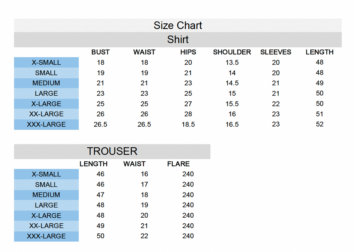Select the XX-LARGE row label in Trouser table
The image size is (355, 252).
(46, 226)
